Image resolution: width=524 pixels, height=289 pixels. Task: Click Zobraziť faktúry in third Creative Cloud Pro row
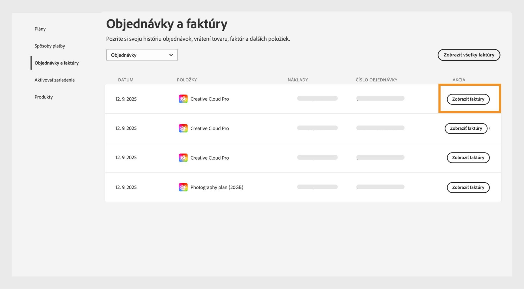tap(468, 158)
